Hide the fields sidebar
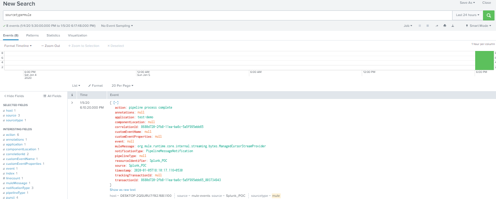The height and width of the screenshot is (199, 496). pos(14,96)
